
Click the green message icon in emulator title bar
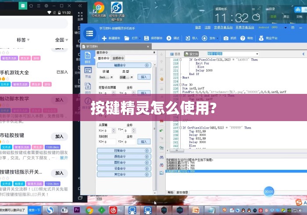23,6
